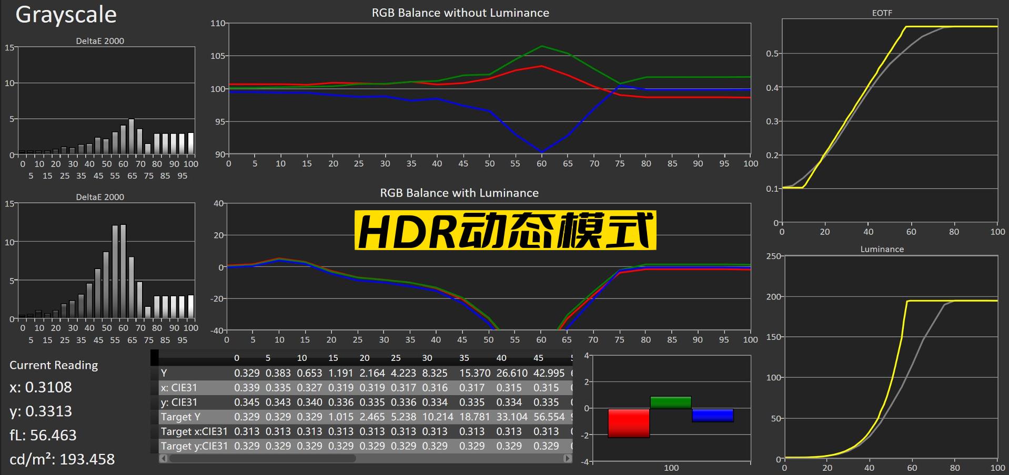The image size is (1009, 475).
Task: Click the 45 column header in the table
Action: pyautogui.click(x=538, y=358)
